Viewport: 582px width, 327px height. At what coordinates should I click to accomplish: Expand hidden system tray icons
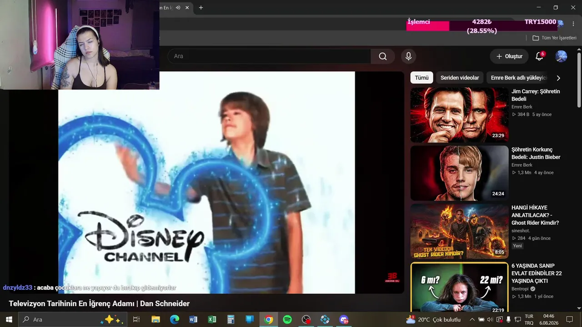point(472,319)
